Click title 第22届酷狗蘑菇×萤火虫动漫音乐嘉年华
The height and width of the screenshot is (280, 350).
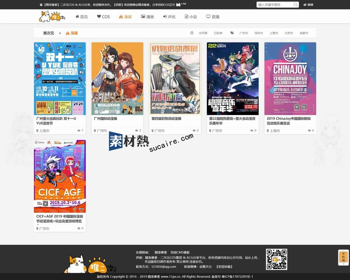click(x=232, y=121)
